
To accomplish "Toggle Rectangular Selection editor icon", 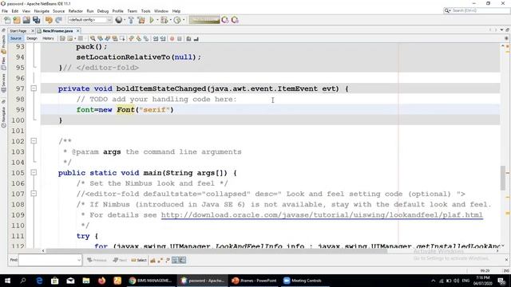I will (x=122, y=39).
